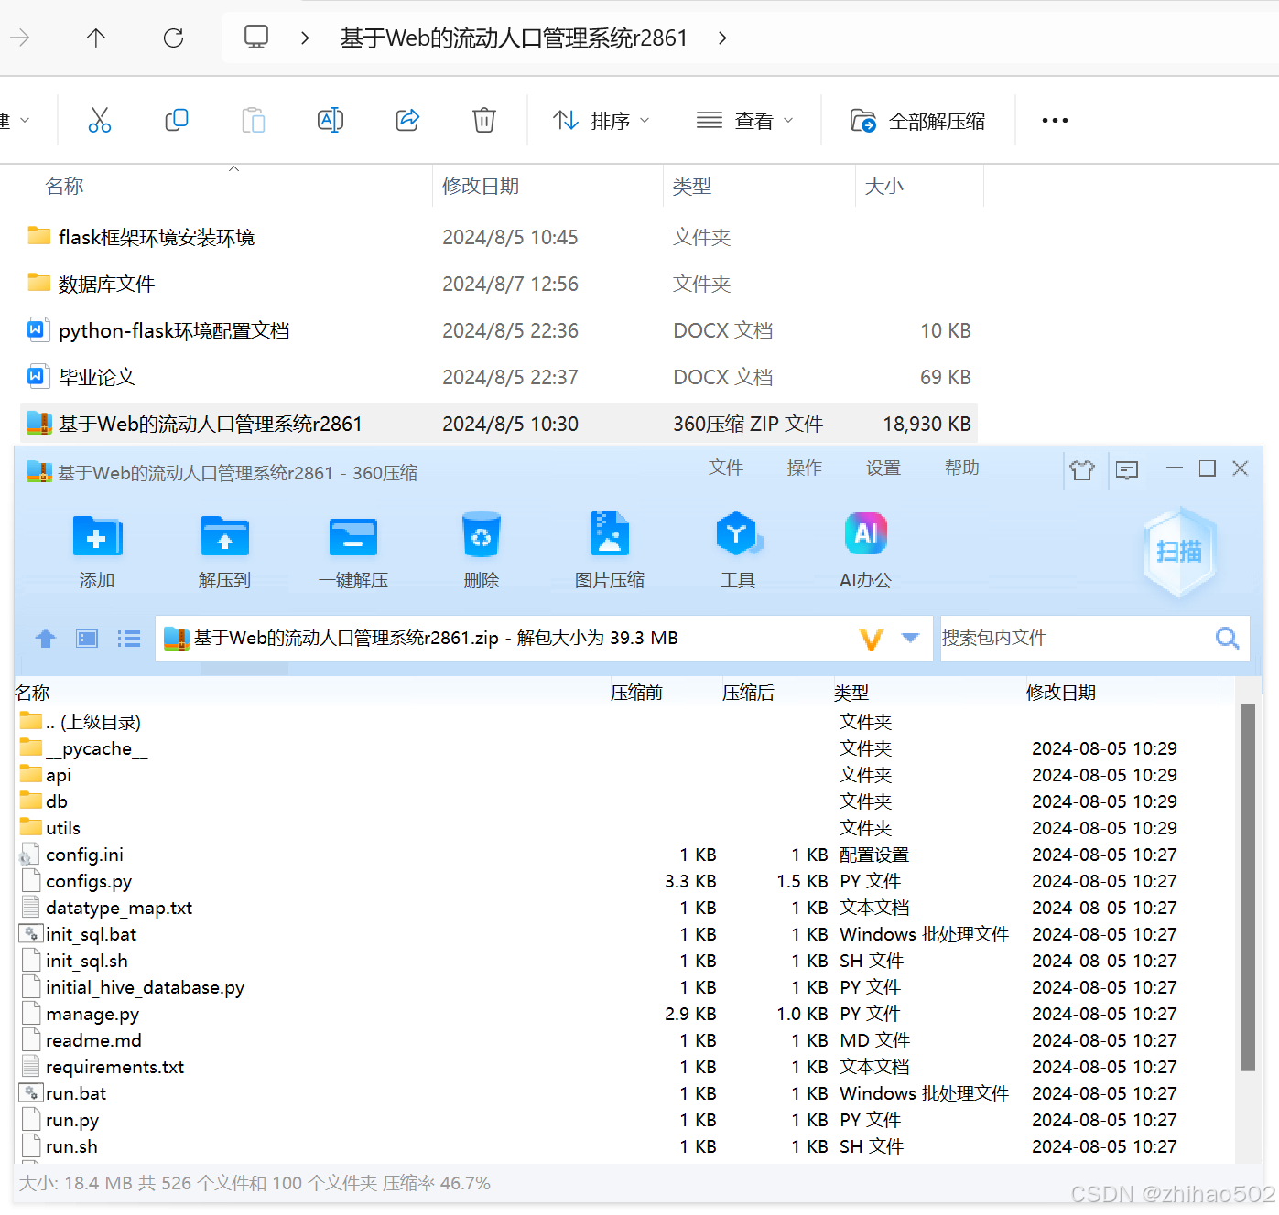The image size is (1279, 1215).
Task: Click chevron between PC icon and folder name
Action: 305,38
